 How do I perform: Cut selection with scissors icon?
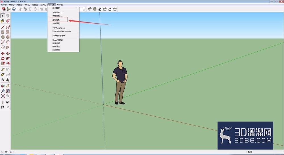click(x=20, y=9)
